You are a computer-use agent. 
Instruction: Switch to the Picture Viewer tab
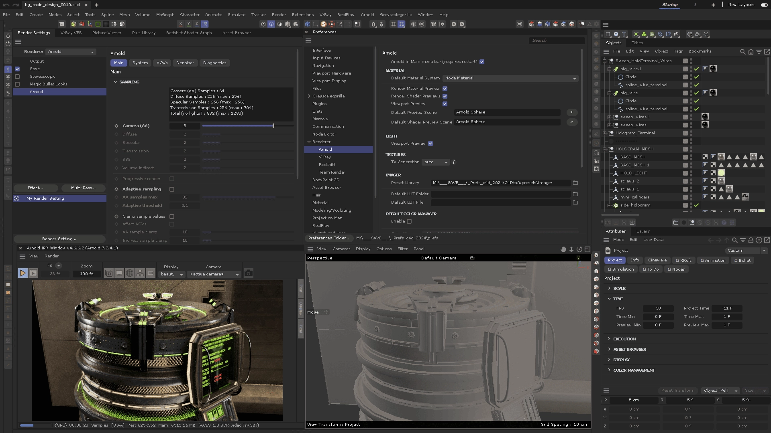[x=106, y=33]
